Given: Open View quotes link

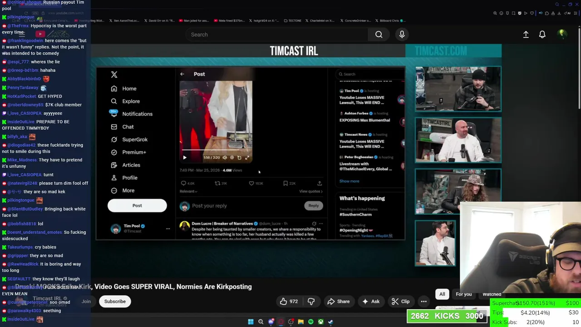Looking at the screenshot, I should coord(311,192).
